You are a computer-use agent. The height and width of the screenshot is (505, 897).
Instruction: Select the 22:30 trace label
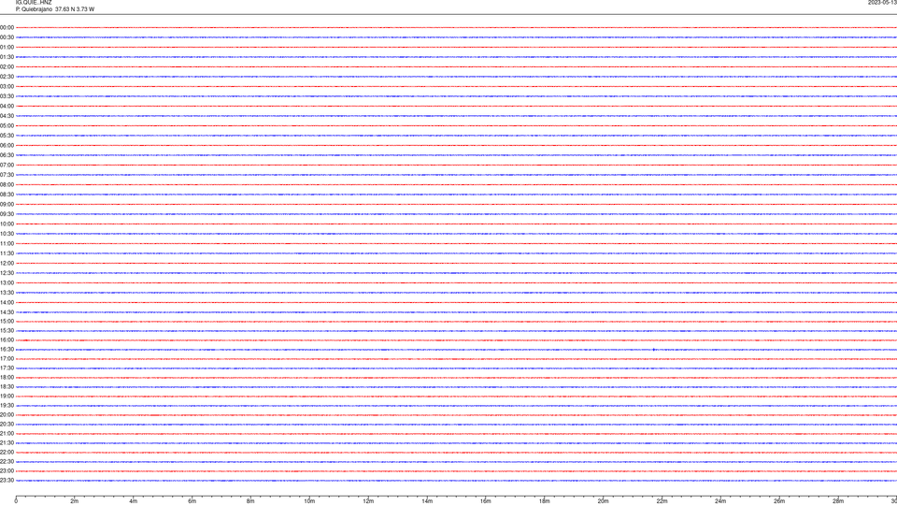point(7,461)
